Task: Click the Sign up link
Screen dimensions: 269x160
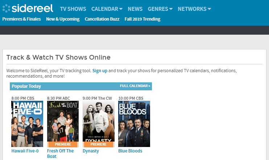Action: click(100, 70)
